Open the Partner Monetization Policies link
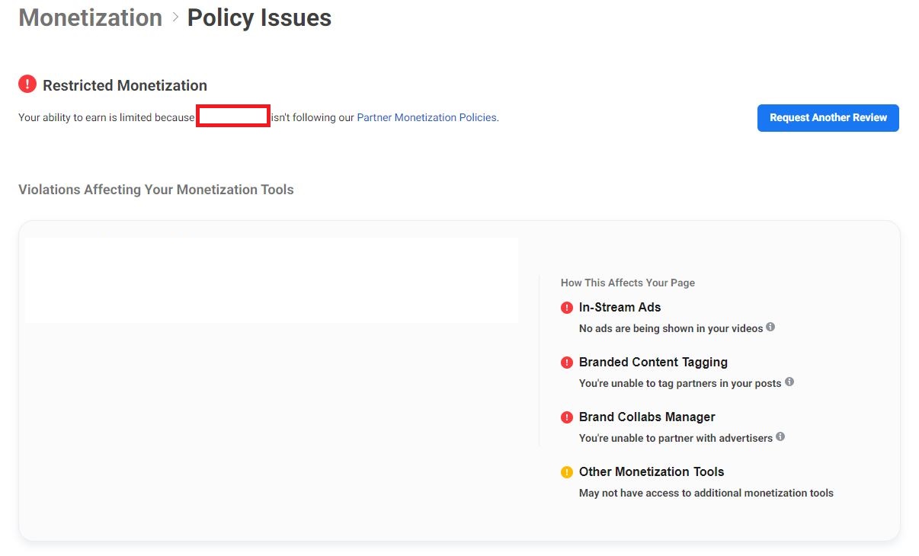Screen dimensions: 919x556 (427, 117)
